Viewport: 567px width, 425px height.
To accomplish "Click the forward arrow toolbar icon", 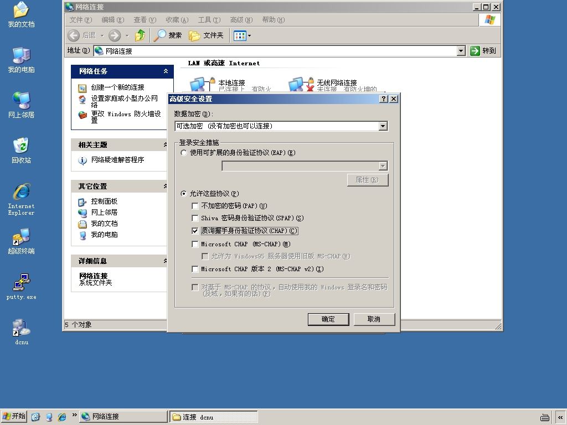I will point(115,35).
